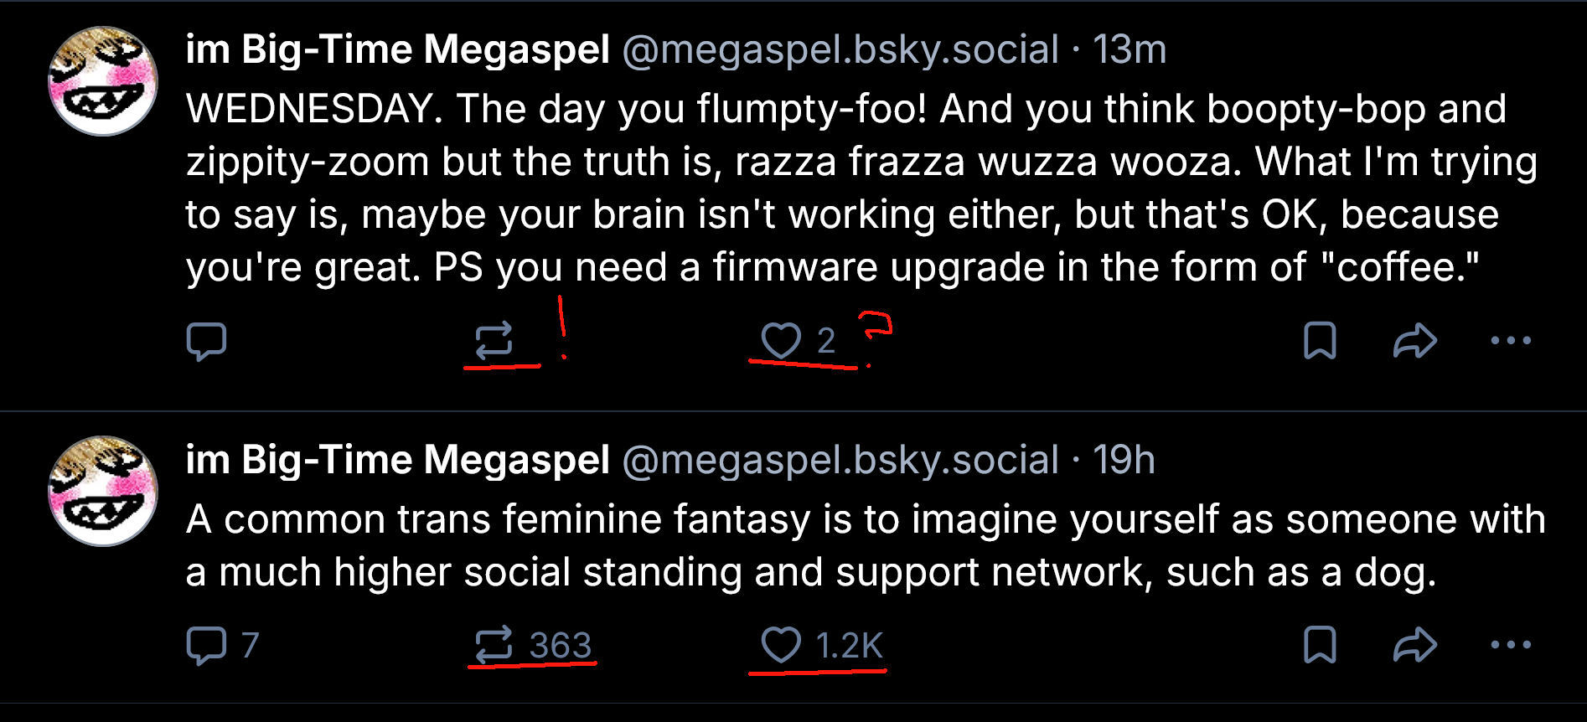Click @megaspel.bsky.social handle on top post

point(840,49)
